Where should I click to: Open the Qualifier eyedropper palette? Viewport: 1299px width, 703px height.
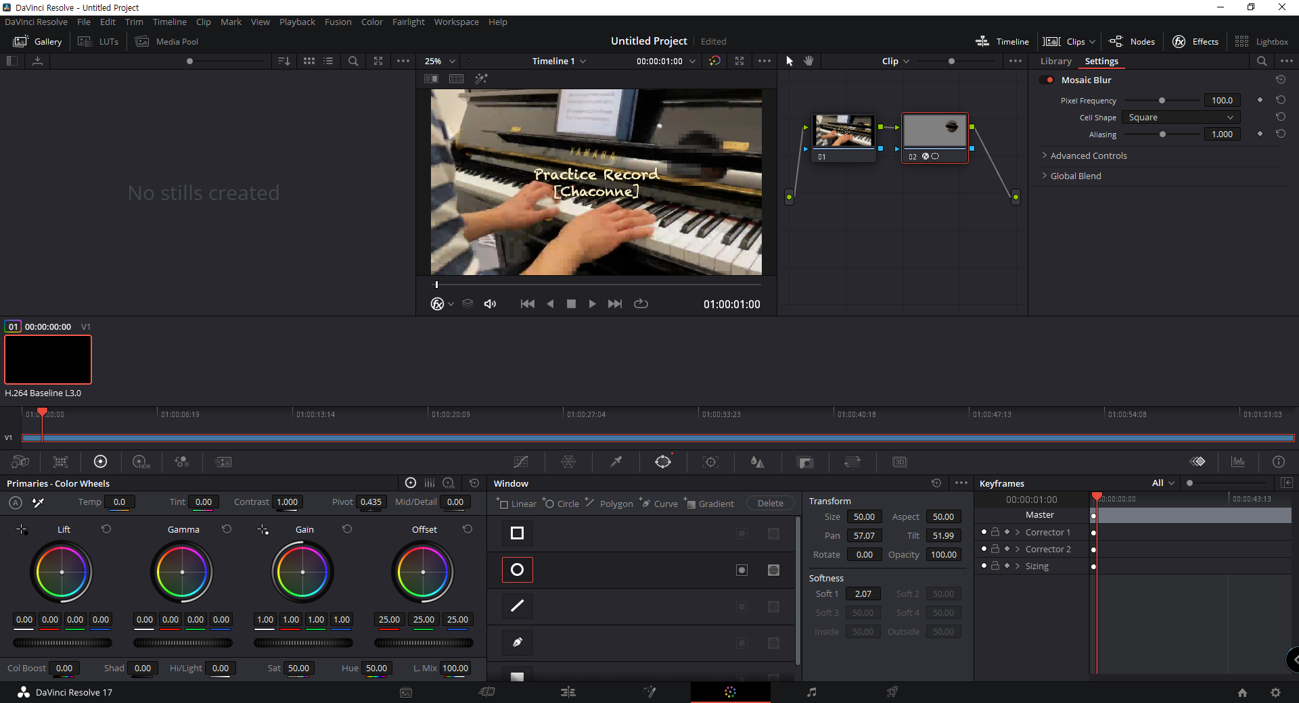(x=616, y=462)
